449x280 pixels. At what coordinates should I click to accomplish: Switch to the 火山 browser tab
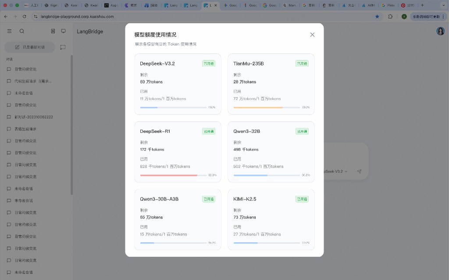349,5
